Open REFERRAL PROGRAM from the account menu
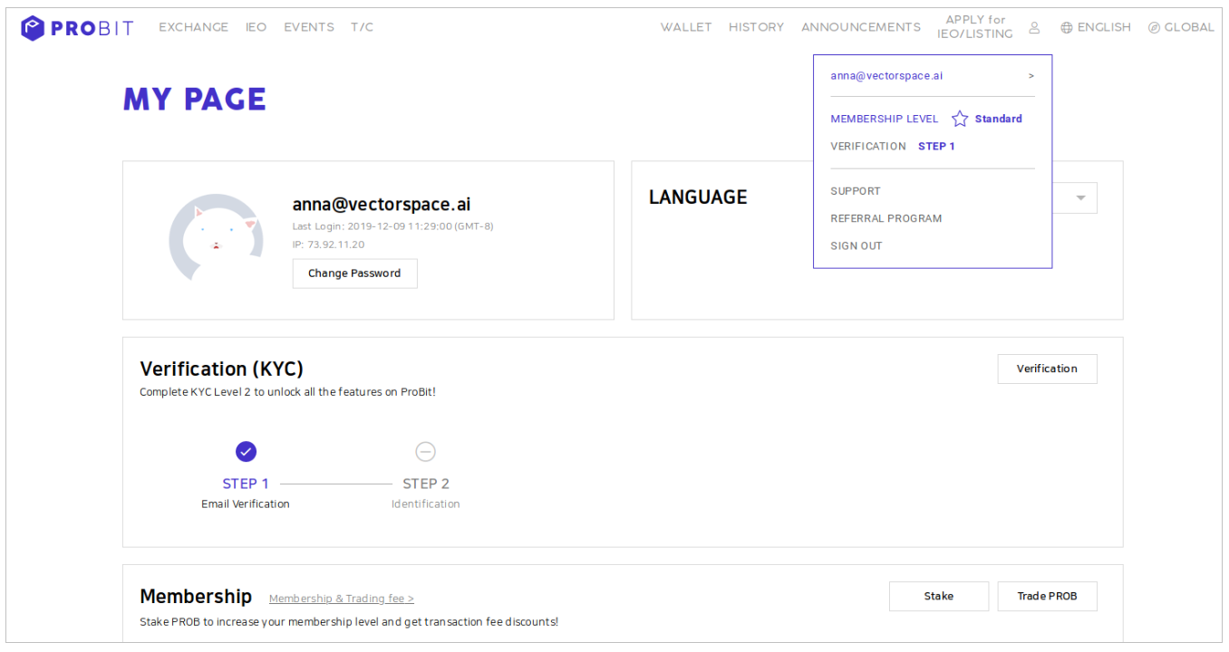Screen dimensions: 1229x652 tap(886, 218)
